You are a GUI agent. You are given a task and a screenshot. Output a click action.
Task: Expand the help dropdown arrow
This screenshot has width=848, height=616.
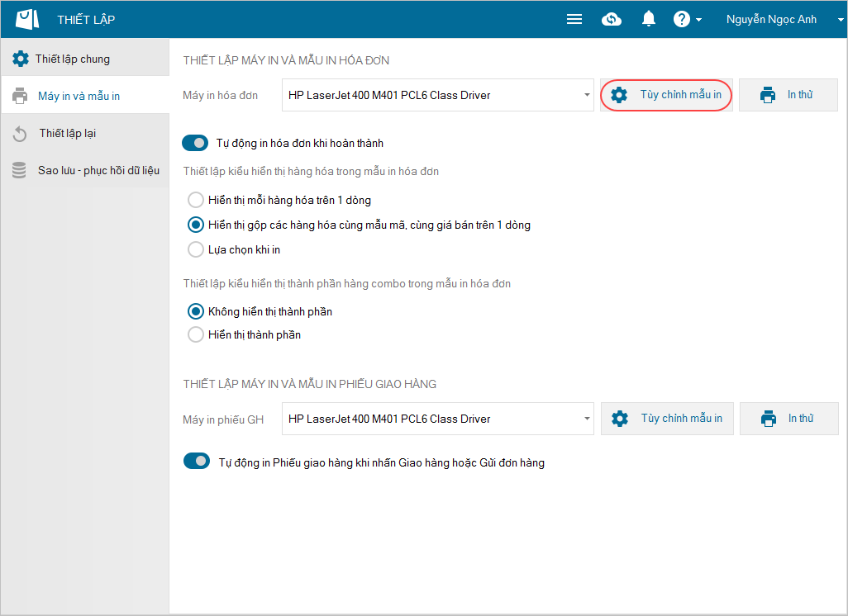(698, 20)
